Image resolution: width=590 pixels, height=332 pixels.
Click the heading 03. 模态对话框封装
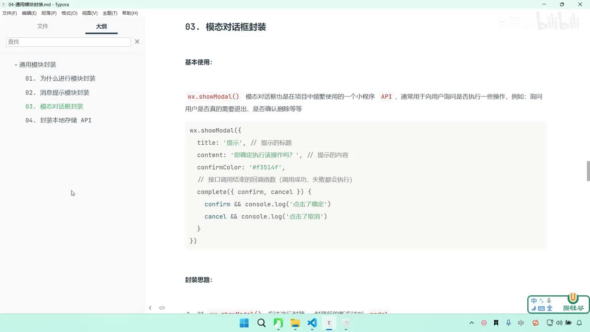[225, 27]
